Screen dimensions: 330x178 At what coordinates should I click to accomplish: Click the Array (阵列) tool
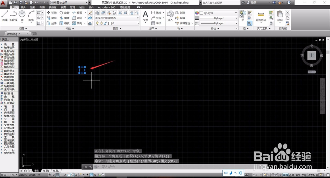[77, 23]
